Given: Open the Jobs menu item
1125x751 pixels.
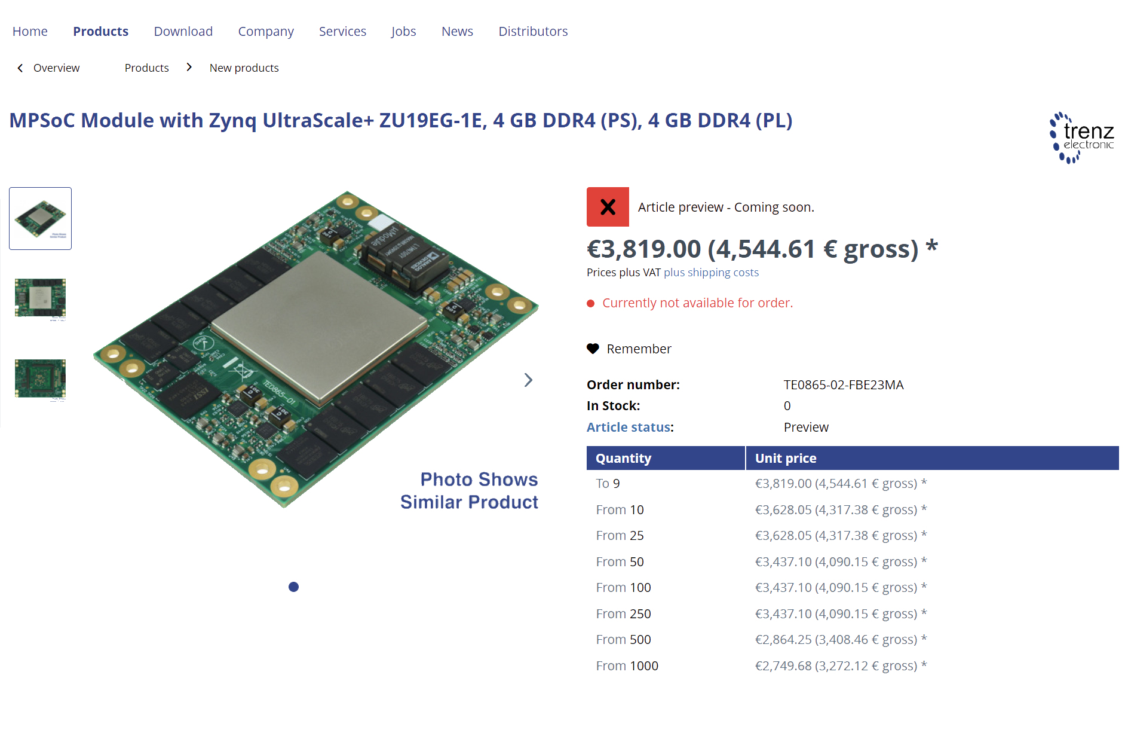Looking at the screenshot, I should click(x=403, y=31).
